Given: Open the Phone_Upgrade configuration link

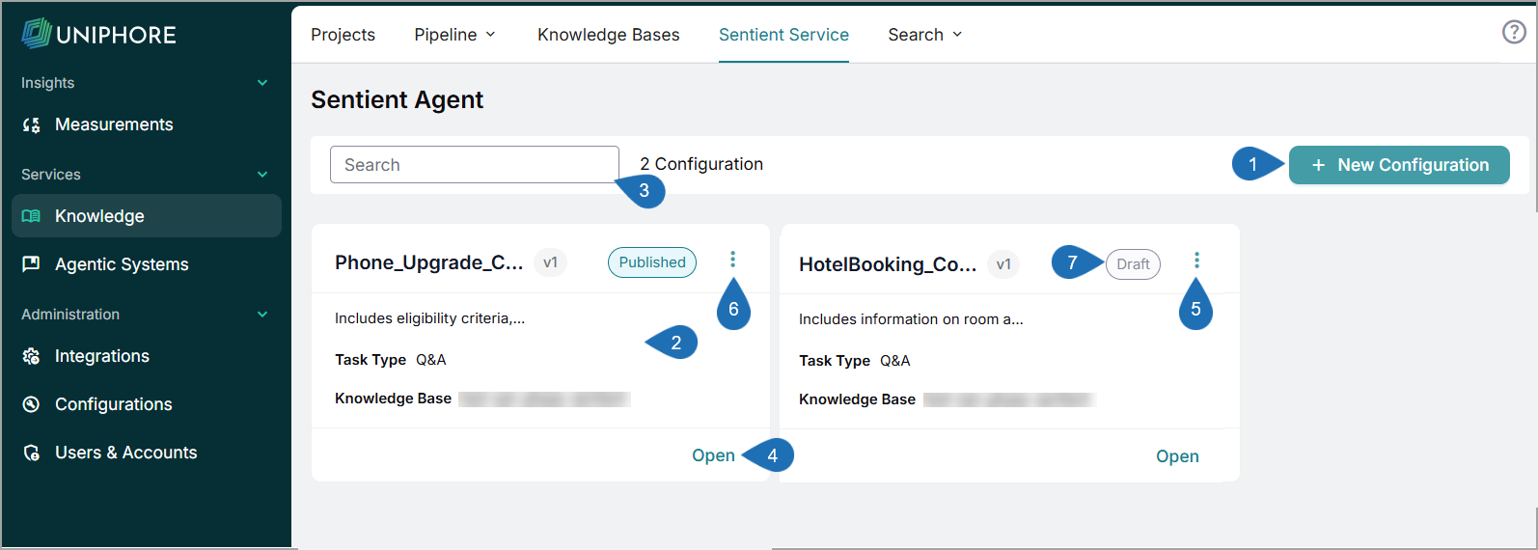Looking at the screenshot, I should (x=713, y=455).
